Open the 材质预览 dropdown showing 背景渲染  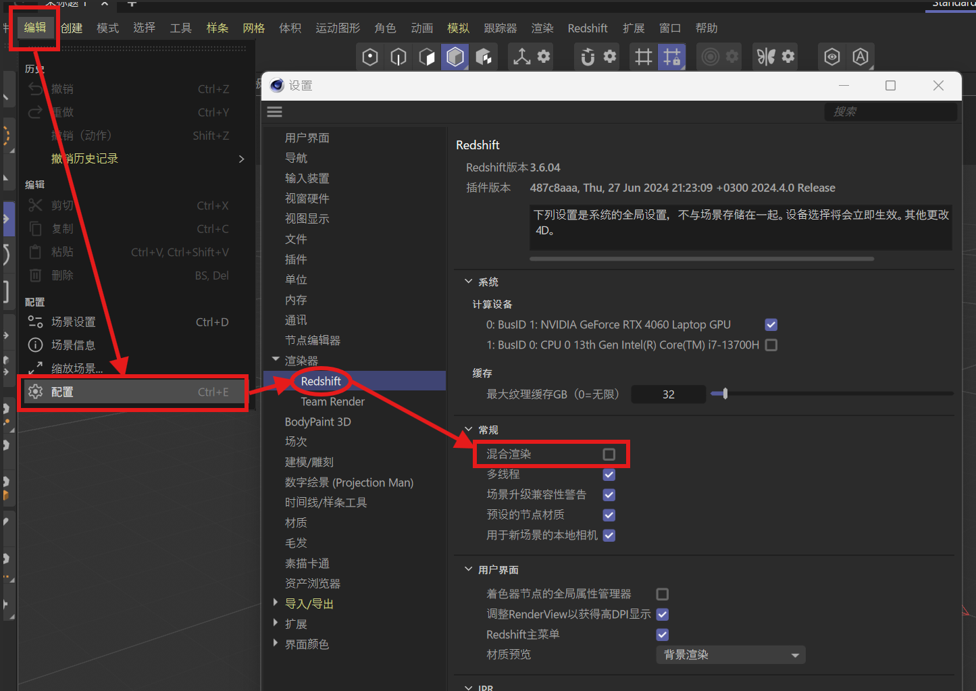click(x=731, y=655)
